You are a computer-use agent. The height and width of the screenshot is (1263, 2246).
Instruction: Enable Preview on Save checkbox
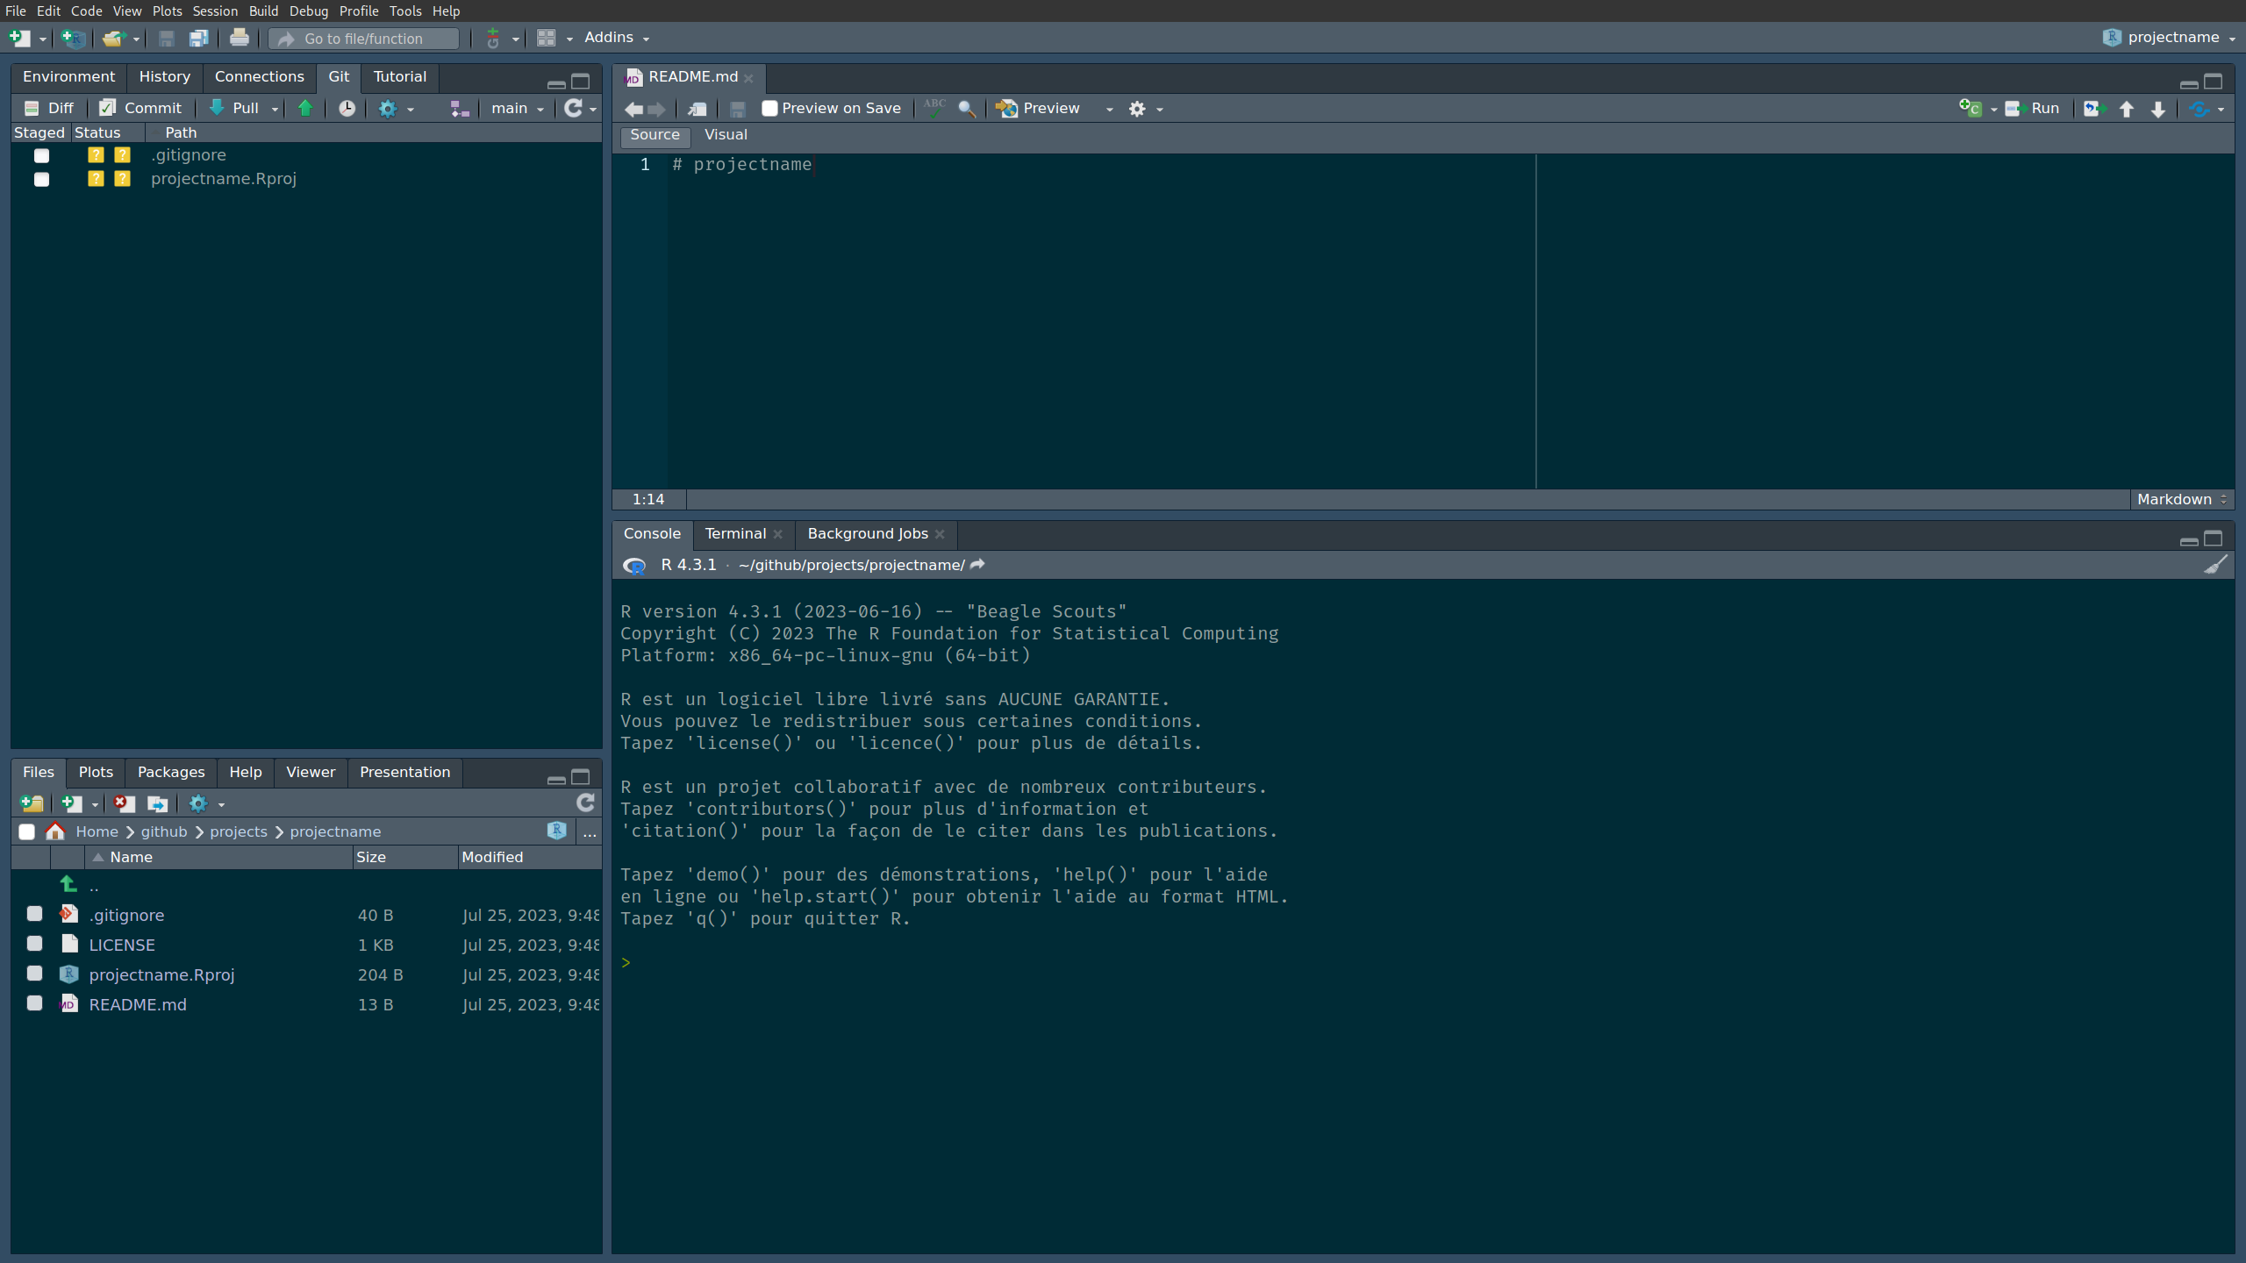tap(769, 108)
